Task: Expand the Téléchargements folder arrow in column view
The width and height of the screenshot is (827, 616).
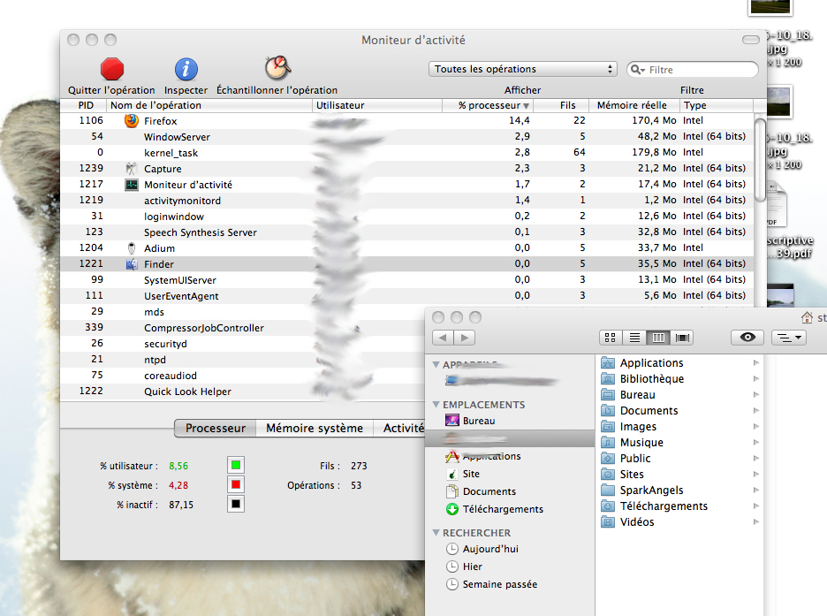Action: 755,506
